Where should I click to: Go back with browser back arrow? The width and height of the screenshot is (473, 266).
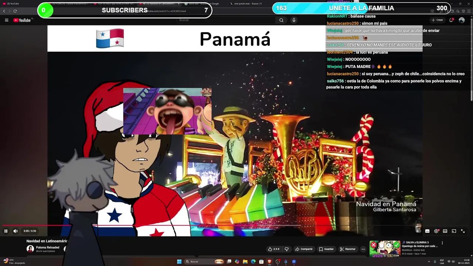coord(4,11)
